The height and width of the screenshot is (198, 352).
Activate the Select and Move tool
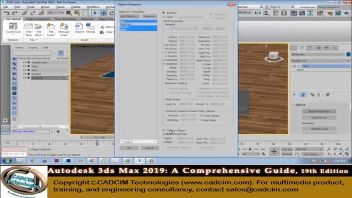point(103,13)
